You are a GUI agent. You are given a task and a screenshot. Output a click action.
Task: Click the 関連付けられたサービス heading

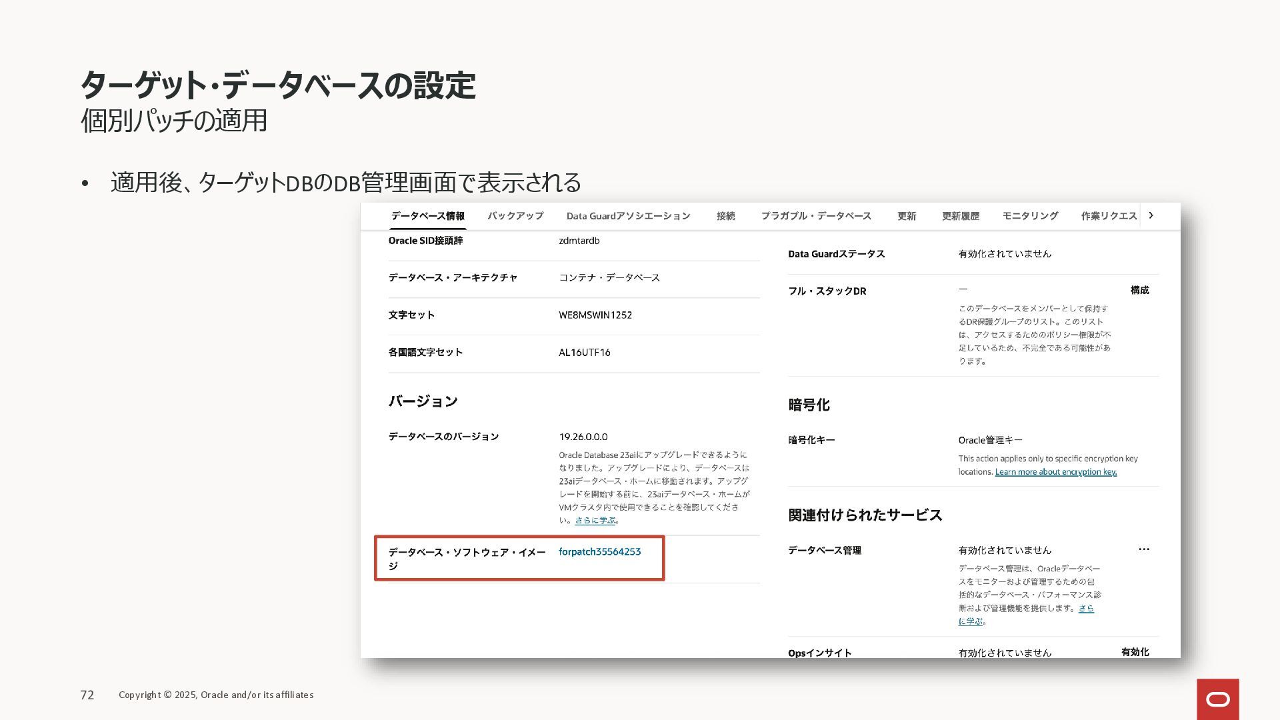point(865,515)
